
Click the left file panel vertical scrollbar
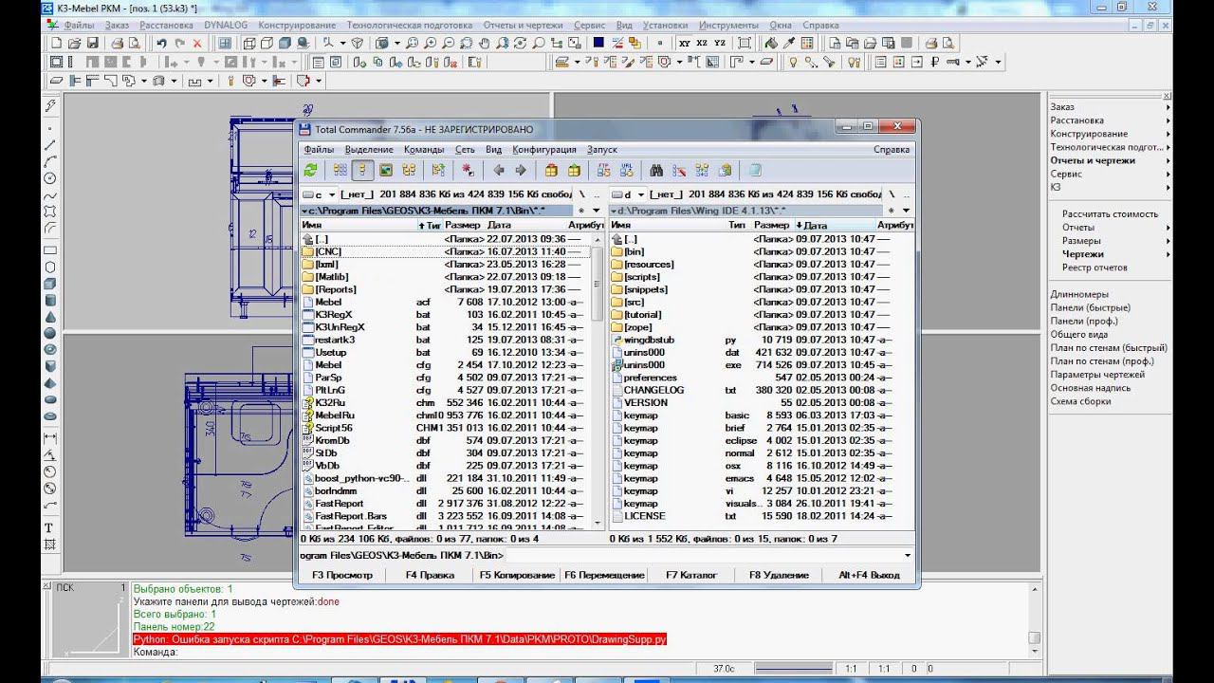click(x=598, y=379)
